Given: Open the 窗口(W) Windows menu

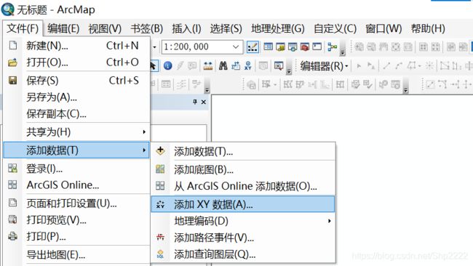Looking at the screenshot, I should coord(383,28).
